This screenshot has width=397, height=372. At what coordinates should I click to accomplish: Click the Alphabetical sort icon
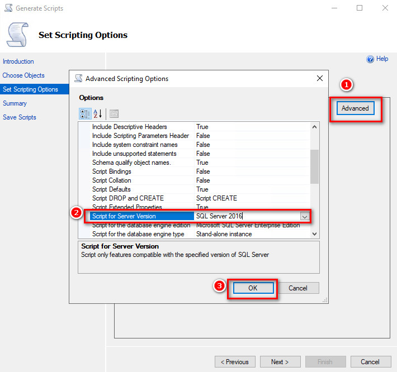97,114
